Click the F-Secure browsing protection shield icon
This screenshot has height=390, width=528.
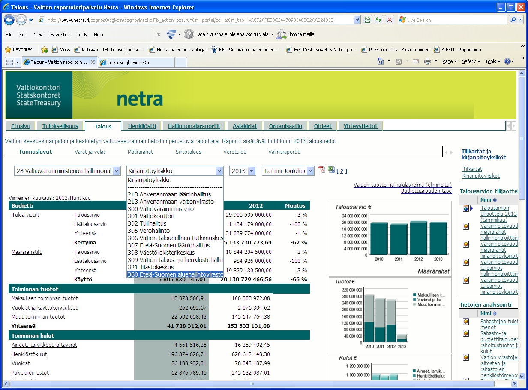tap(172, 34)
